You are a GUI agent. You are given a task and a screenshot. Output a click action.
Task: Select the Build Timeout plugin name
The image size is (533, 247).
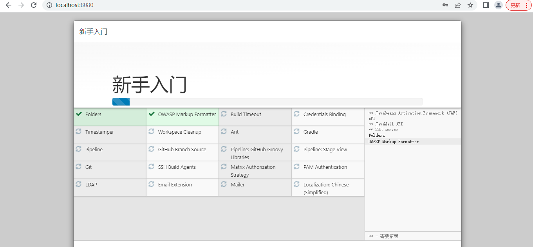pos(246,115)
